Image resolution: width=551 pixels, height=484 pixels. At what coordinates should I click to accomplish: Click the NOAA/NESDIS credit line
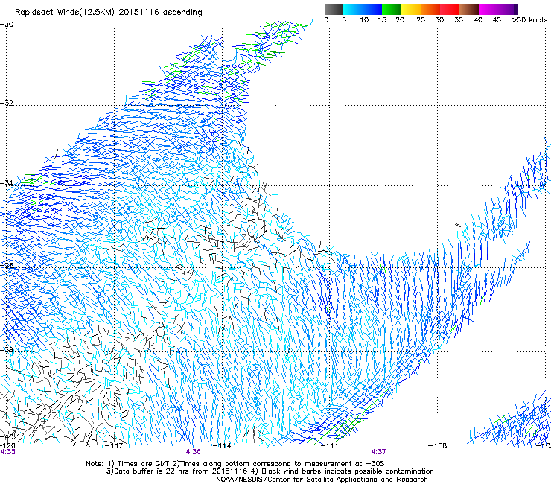(322, 479)
